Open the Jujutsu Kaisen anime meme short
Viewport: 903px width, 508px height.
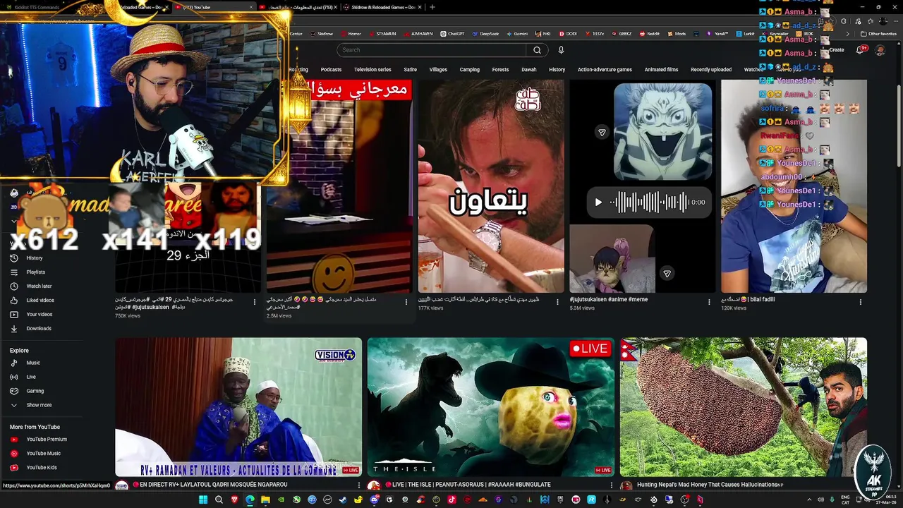click(x=642, y=186)
